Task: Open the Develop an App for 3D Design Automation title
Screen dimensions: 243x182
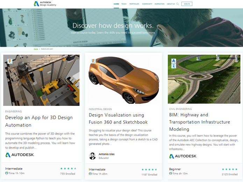Action: pyautogui.click(x=39, y=121)
